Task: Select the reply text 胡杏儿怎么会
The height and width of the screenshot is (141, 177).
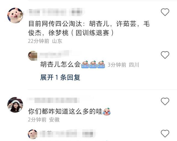Action: (60, 64)
